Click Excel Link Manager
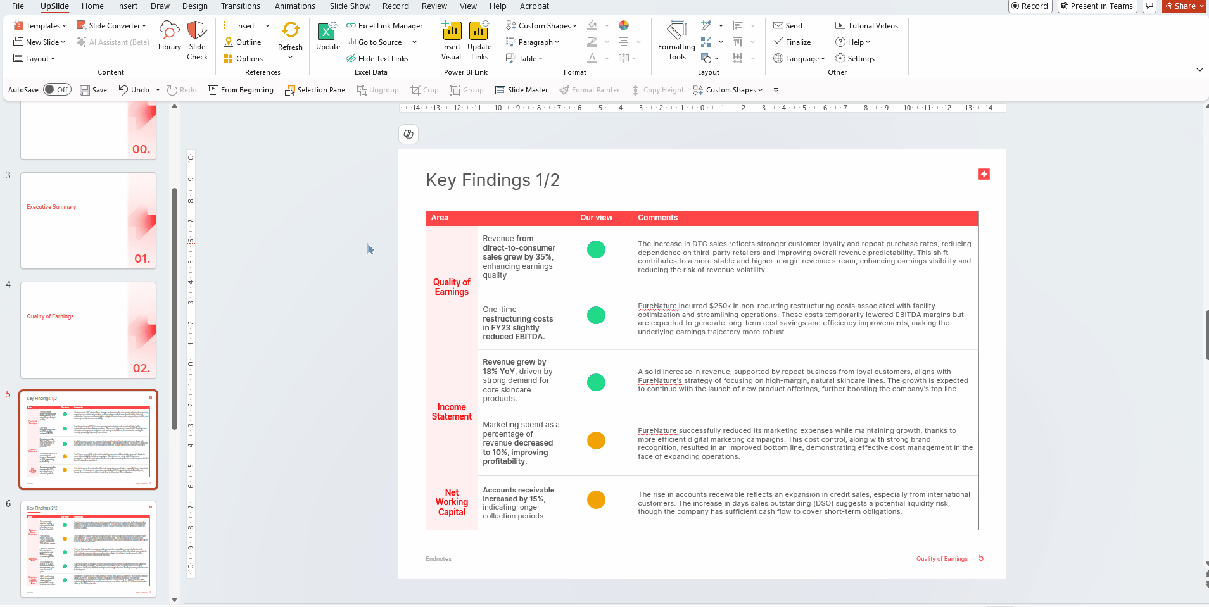The height and width of the screenshot is (607, 1209). pos(384,26)
